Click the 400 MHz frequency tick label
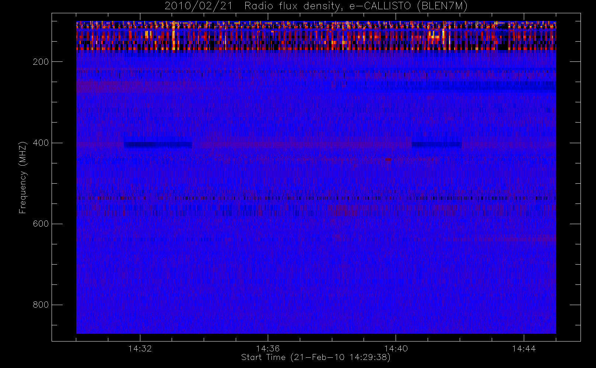The image size is (596, 368). pyautogui.click(x=41, y=143)
